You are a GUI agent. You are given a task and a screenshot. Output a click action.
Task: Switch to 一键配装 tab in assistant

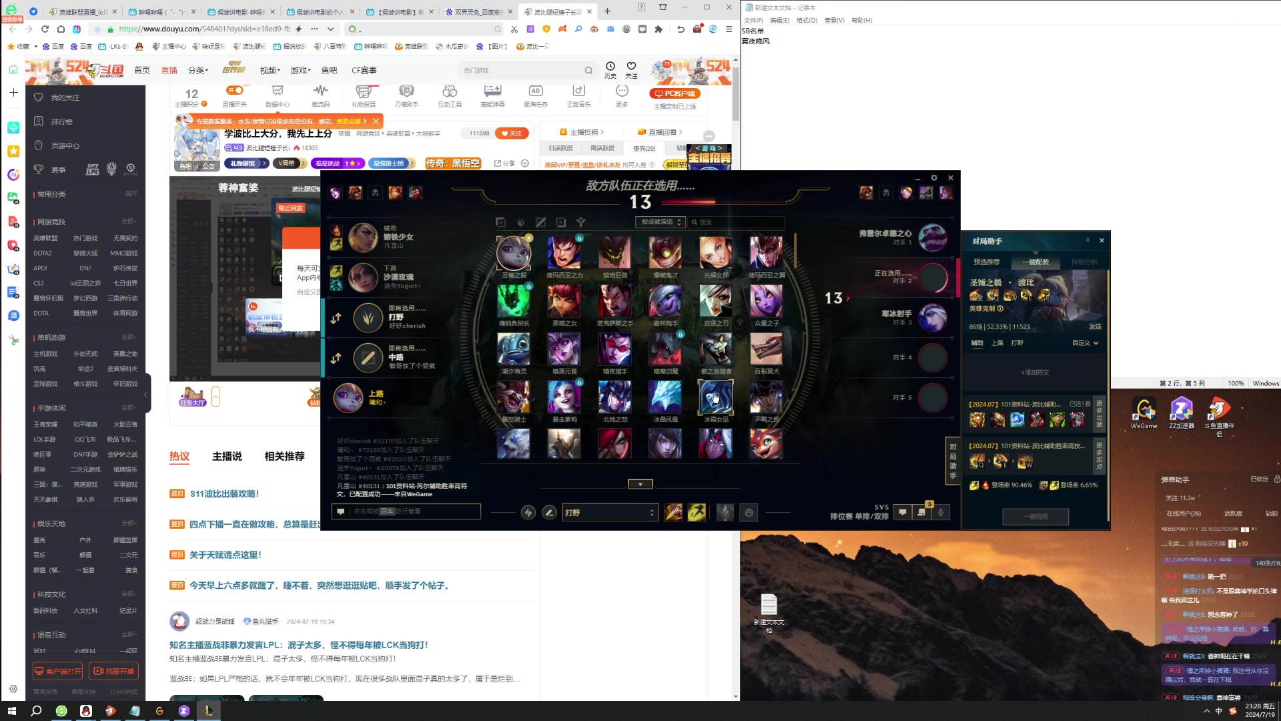click(1035, 262)
